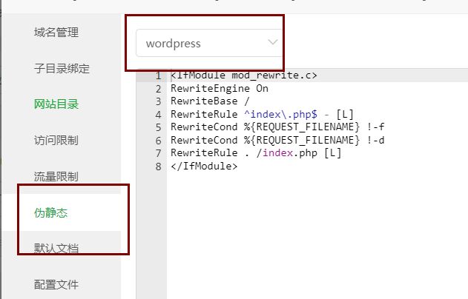Click line number 8 in editor gutter
468x299 pixels.
click(x=157, y=166)
